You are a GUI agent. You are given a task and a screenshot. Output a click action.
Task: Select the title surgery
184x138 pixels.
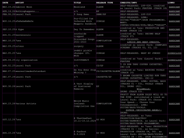(79, 46)
